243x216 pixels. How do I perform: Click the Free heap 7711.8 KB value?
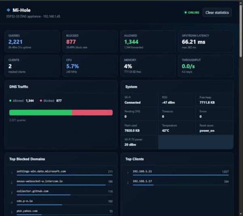tap(207, 103)
